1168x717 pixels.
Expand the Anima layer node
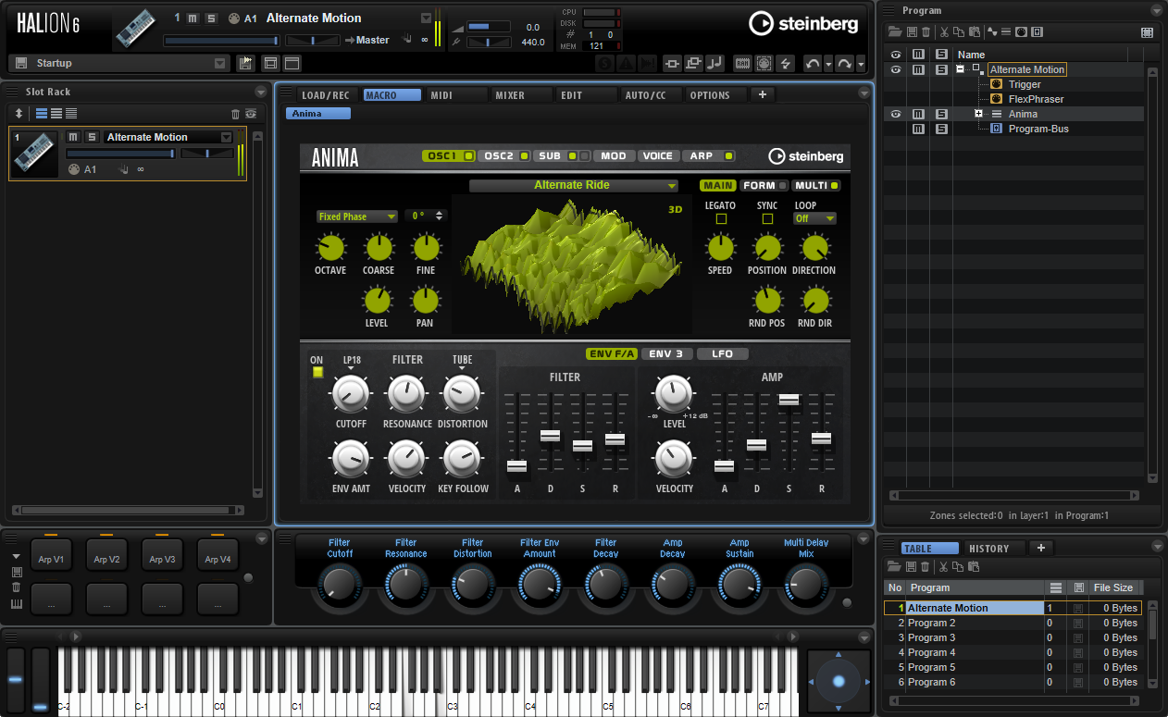tap(978, 114)
